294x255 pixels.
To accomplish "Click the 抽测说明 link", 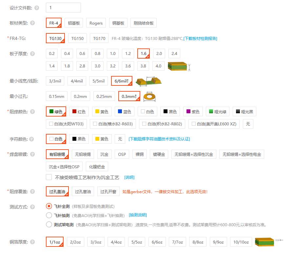I will [x=138, y=215].
